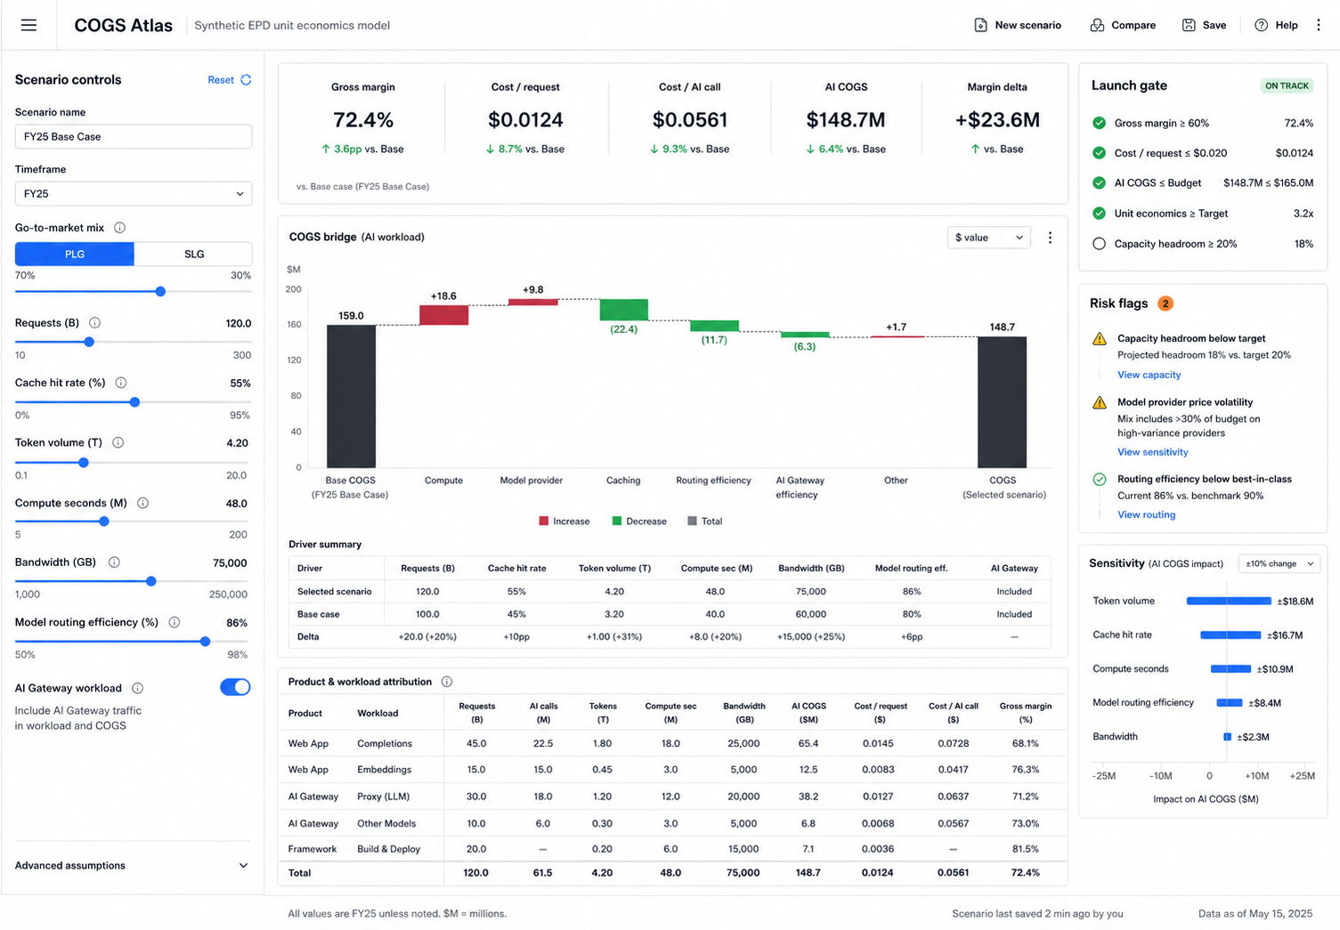Reset the scenario controls

[x=230, y=80]
